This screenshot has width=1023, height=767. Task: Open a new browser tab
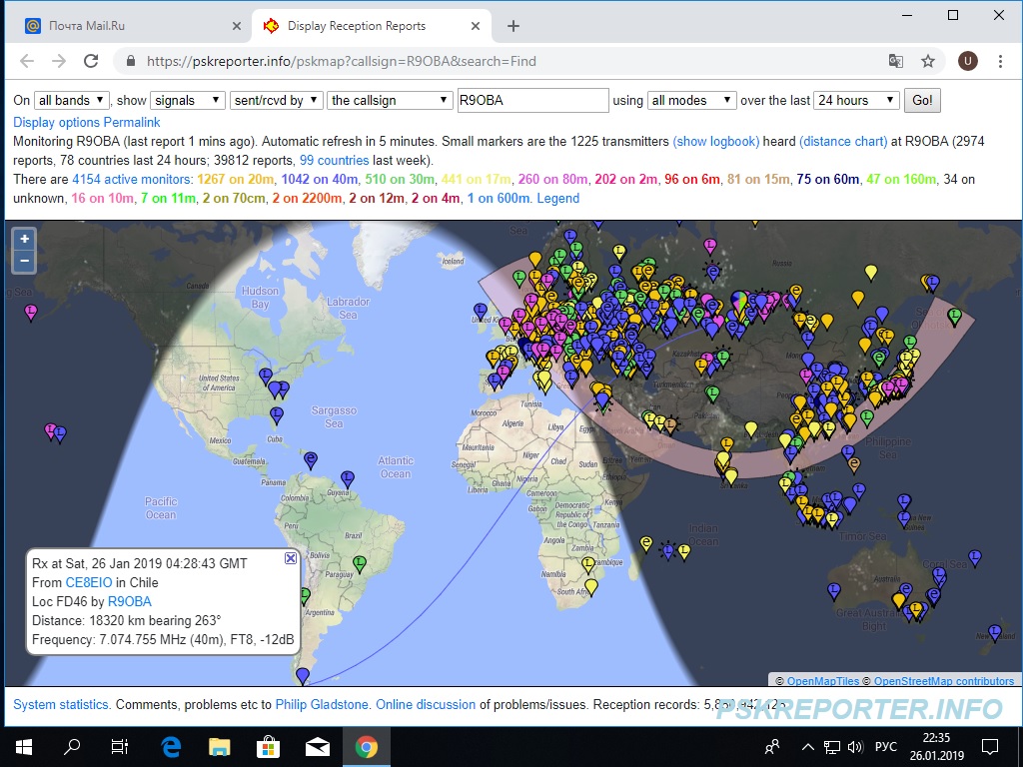click(x=513, y=26)
